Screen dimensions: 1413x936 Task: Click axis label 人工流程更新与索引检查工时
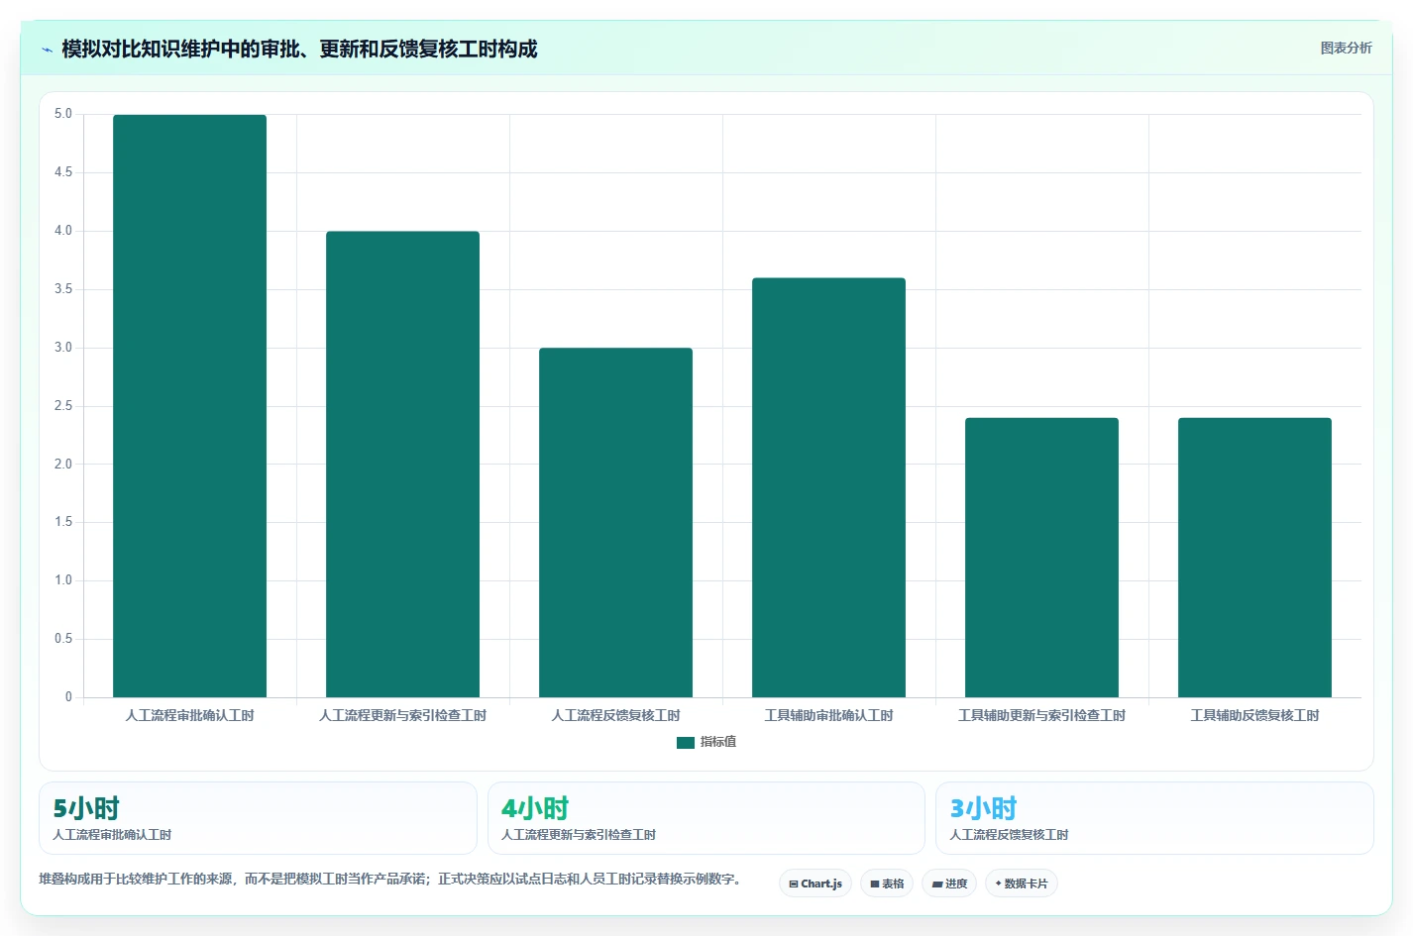(402, 715)
